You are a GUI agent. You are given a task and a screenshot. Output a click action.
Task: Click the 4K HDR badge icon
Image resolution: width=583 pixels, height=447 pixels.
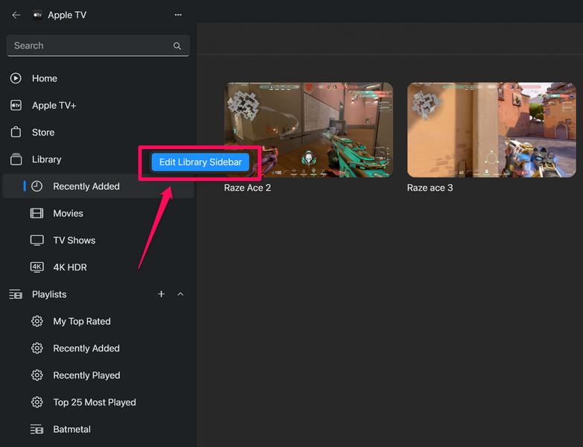[x=36, y=267]
